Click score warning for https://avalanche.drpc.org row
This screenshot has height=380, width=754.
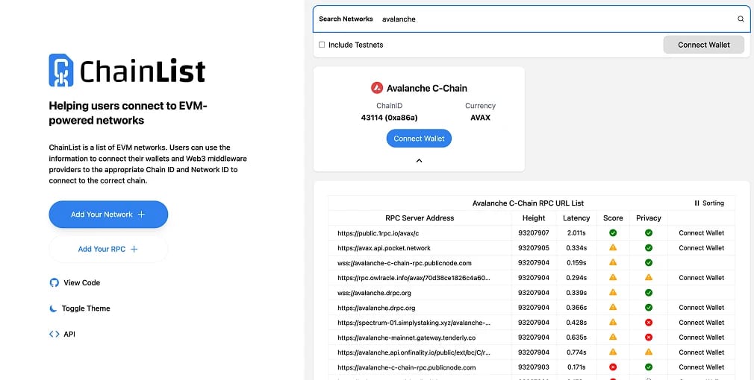click(x=613, y=307)
